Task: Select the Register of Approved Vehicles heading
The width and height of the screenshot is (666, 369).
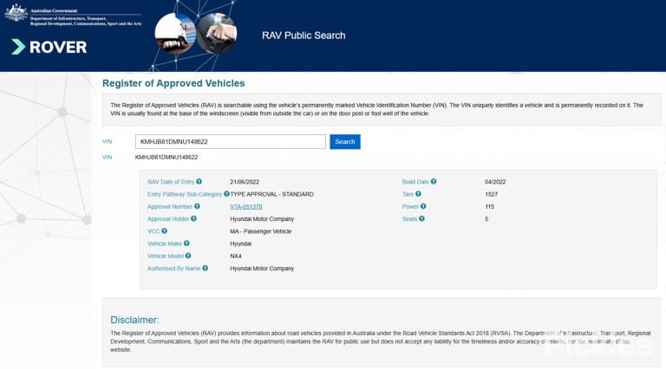Action: point(173,83)
